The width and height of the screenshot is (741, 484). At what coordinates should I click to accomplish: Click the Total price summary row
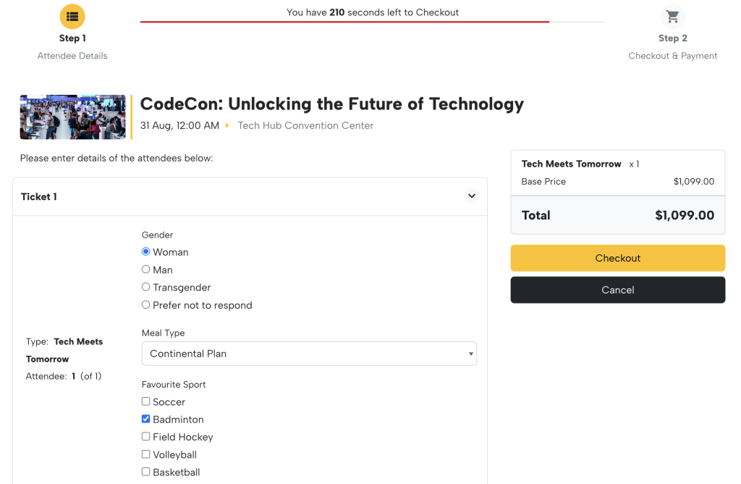click(x=617, y=215)
